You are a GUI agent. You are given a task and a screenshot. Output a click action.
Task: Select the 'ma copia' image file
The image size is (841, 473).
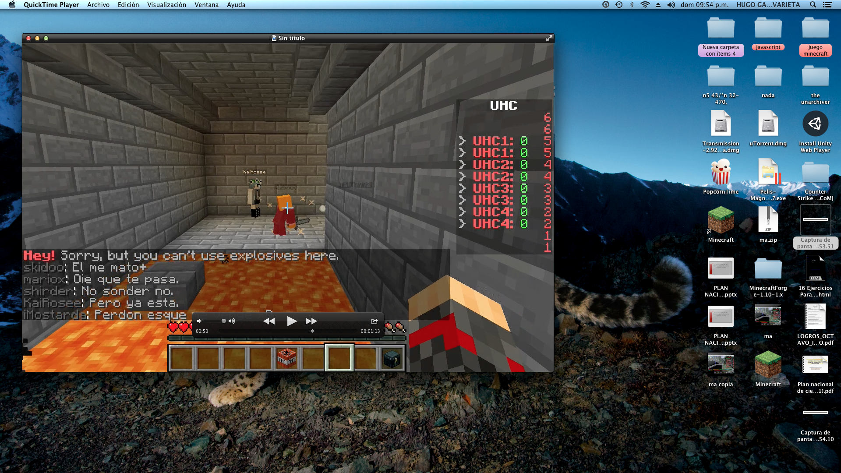coord(721,370)
